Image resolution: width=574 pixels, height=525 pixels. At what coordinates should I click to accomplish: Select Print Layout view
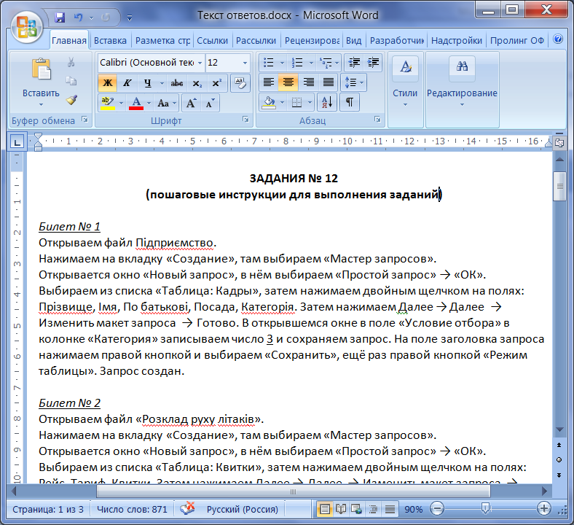point(325,509)
